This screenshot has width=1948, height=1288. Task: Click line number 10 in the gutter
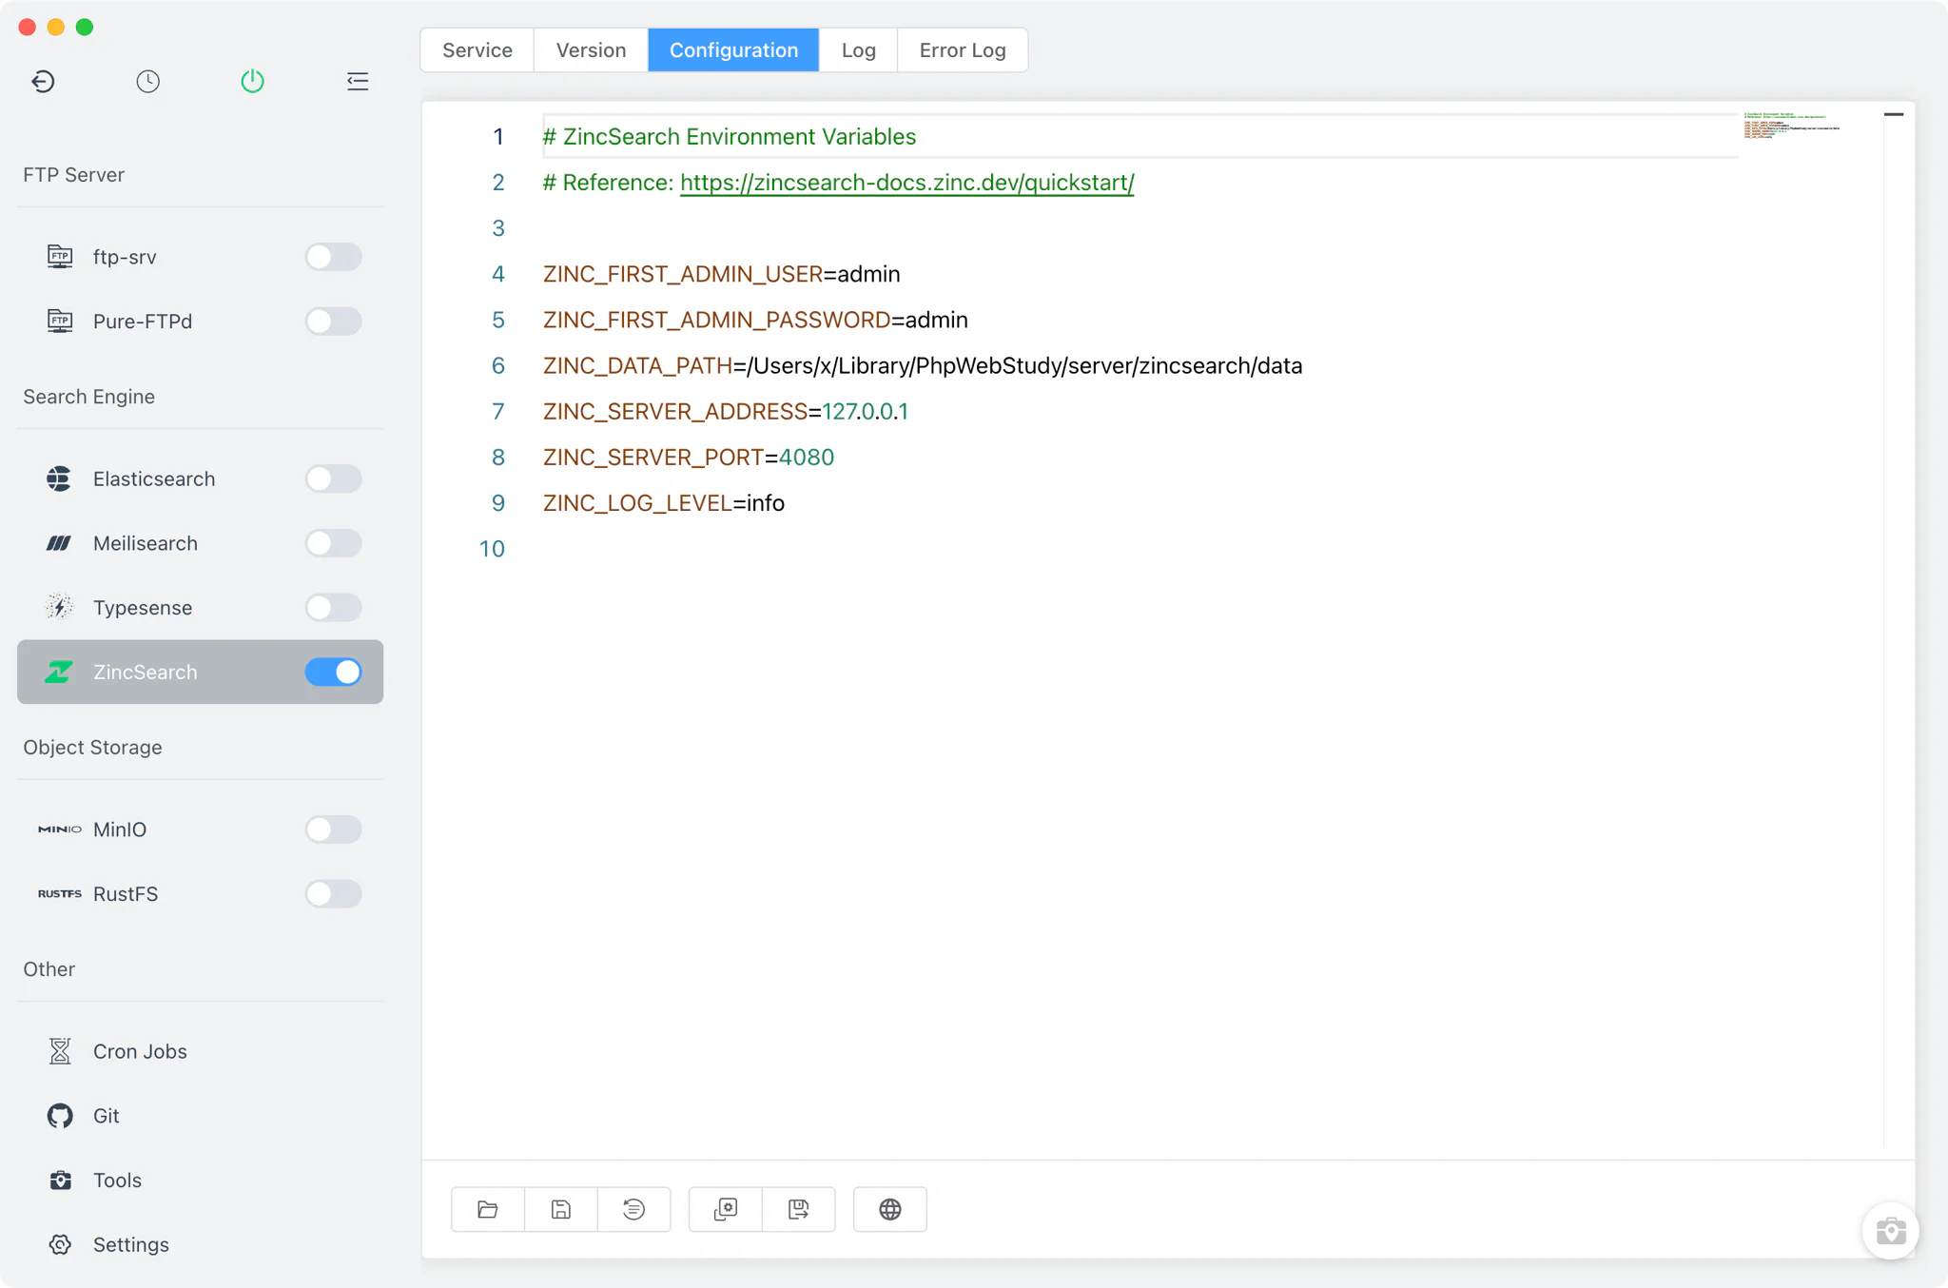click(x=492, y=549)
